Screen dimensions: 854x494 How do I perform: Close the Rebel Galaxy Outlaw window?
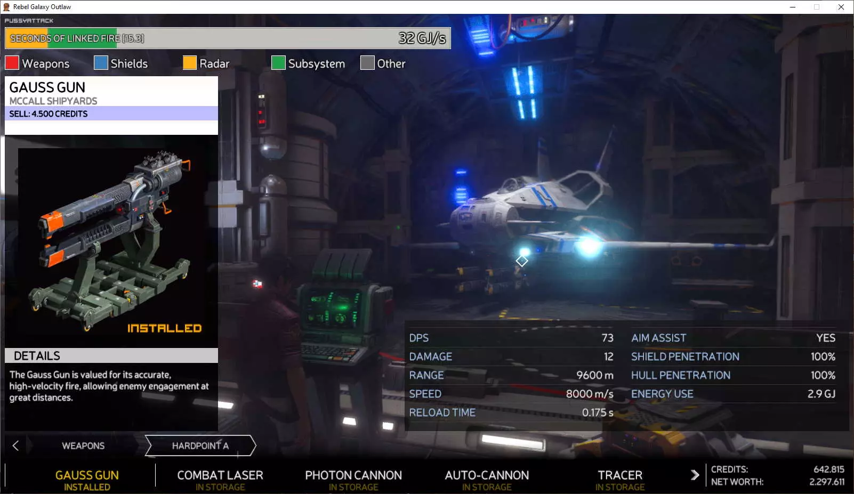pos(841,7)
